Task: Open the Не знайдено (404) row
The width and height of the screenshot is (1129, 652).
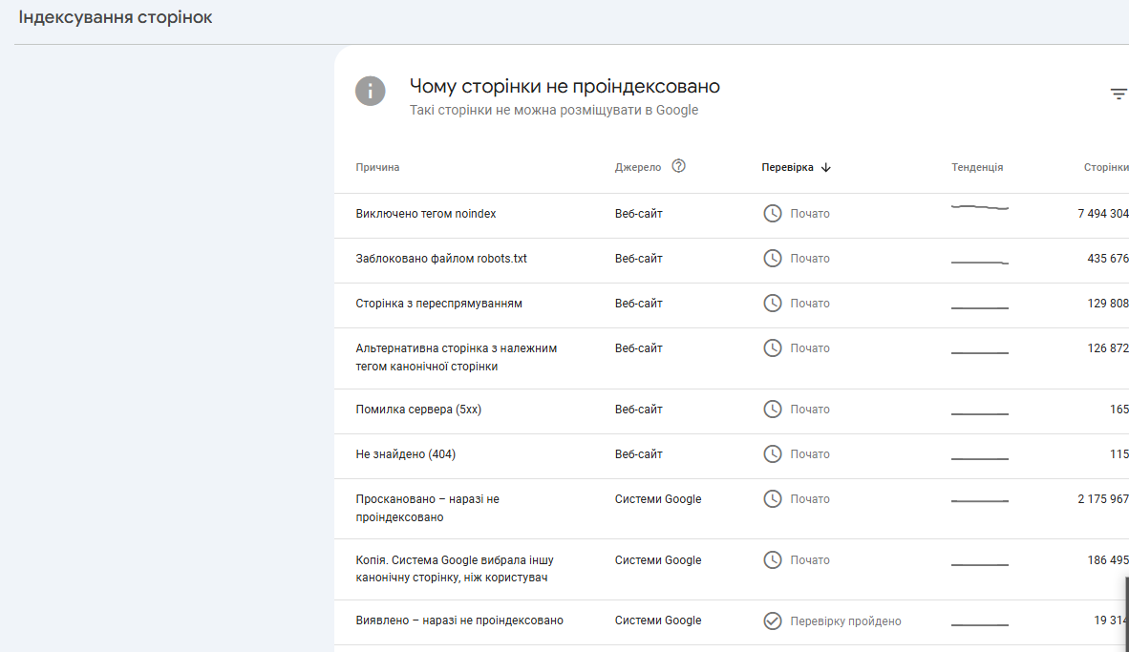Action: click(406, 454)
